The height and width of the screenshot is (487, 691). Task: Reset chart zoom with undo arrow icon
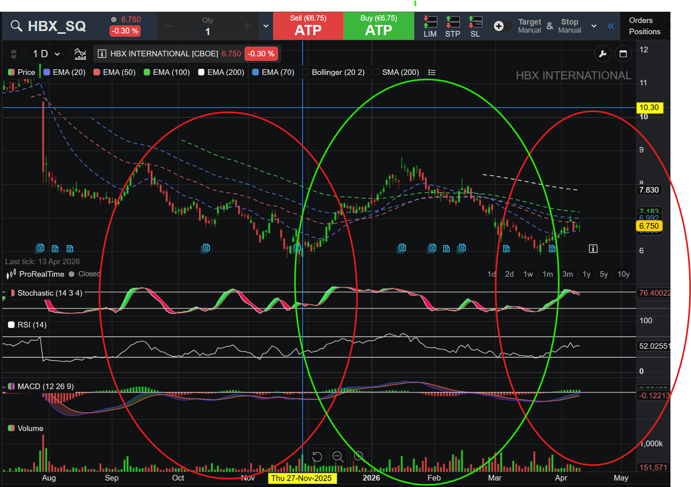[x=317, y=456]
